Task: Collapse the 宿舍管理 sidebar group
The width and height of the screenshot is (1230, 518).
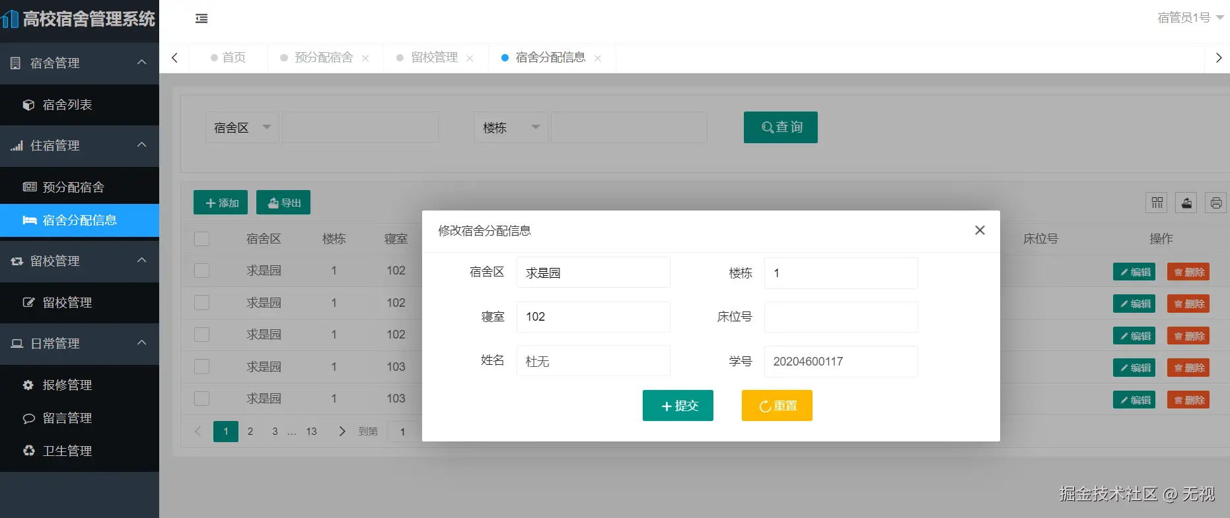Action: [x=79, y=63]
